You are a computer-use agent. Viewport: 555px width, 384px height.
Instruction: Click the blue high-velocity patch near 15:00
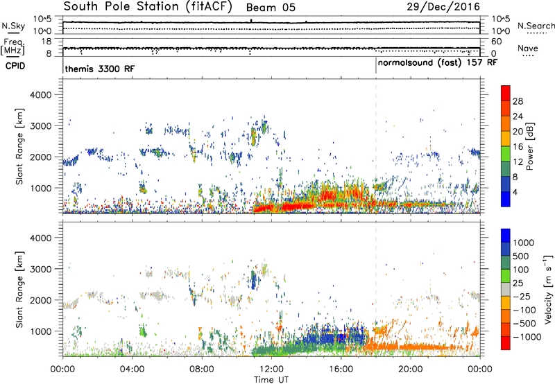tap(327, 339)
